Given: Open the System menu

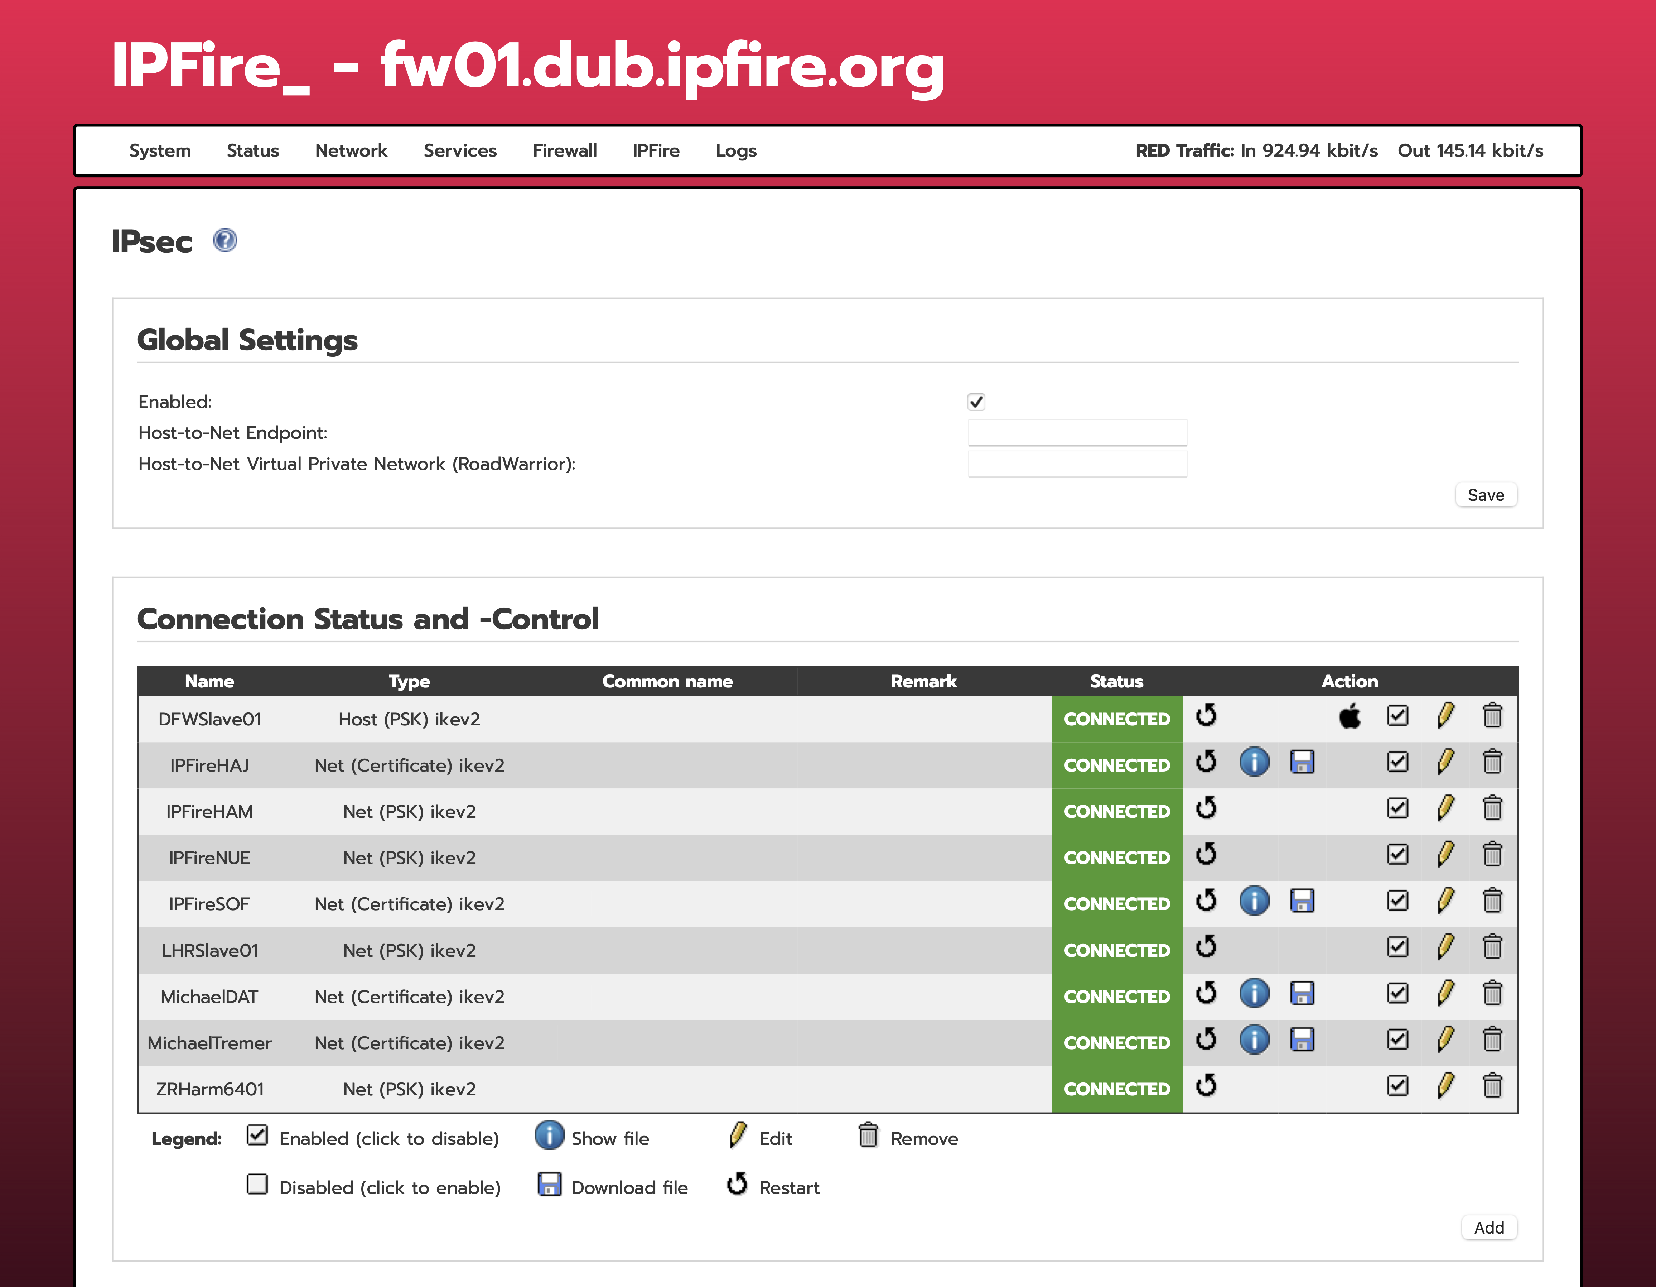Looking at the screenshot, I should point(160,150).
